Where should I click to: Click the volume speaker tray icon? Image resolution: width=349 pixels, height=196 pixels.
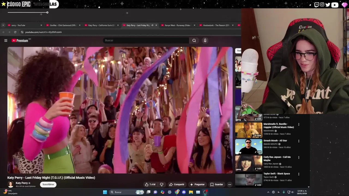pos(293,192)
